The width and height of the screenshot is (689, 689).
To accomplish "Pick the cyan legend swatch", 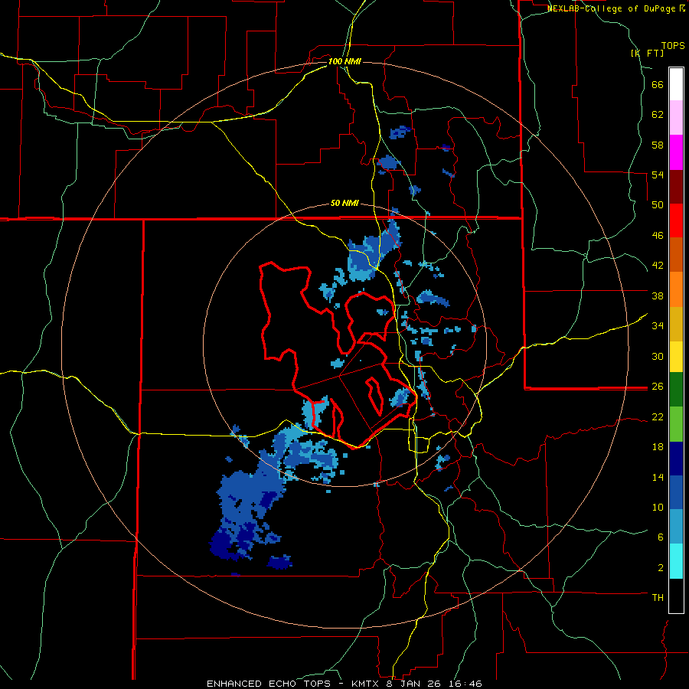I will [676, 561].
